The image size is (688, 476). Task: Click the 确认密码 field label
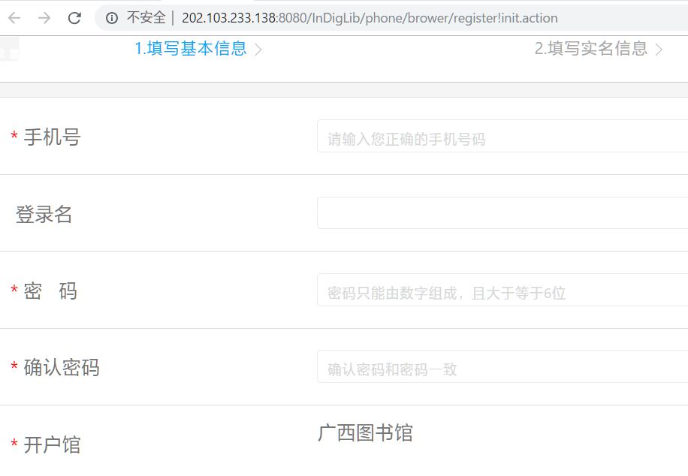[x=62, y=368]
